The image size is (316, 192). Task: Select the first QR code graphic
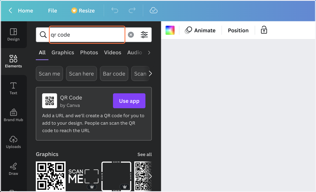tap(51, 176)
